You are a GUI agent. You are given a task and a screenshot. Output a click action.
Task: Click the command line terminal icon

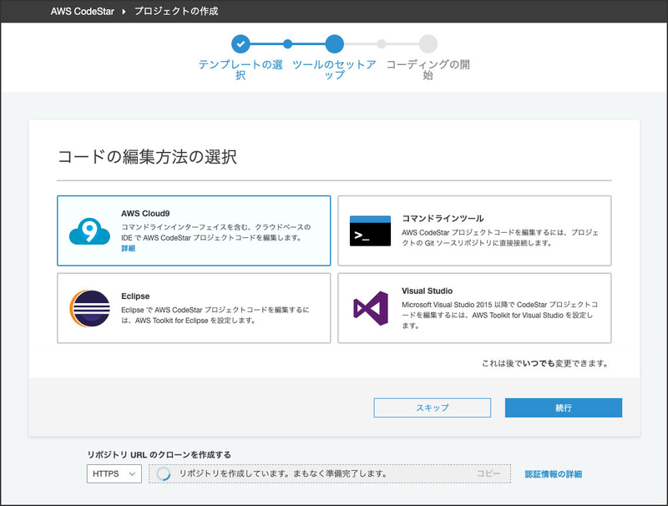(370, 230)
